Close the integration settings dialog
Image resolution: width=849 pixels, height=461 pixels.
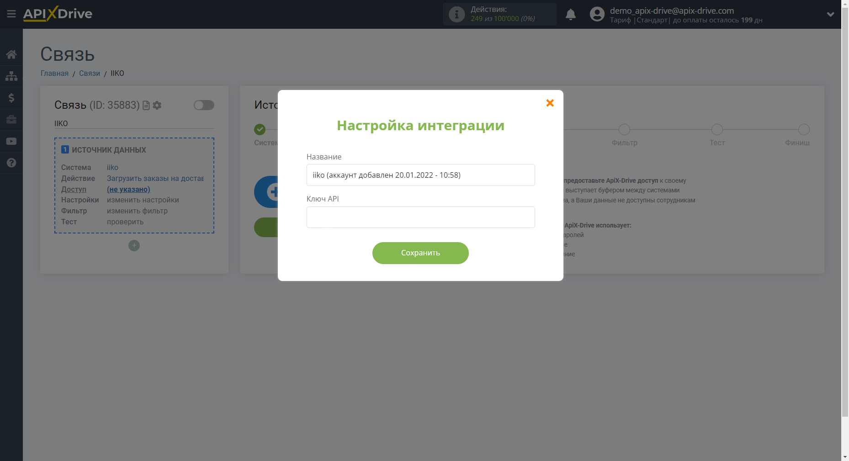[550, 103]
